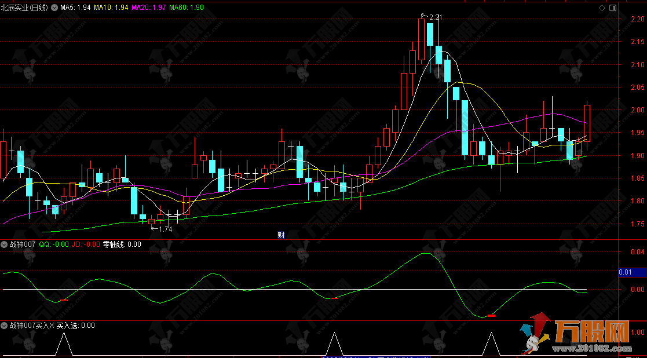Click the 财 financial marker on the chart

(281, 235)
